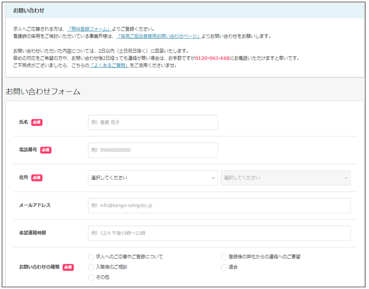The height and width of the screenshot is (289, 369).
Task: Click the 「無料登録フォーム」 link
Action: (88, 29)
